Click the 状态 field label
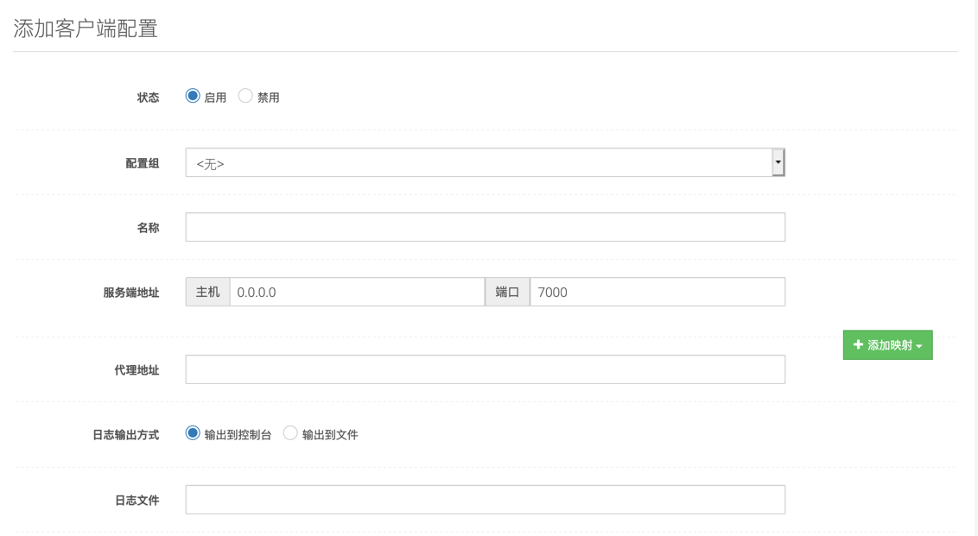This screenshot has height=536, width=978. (148, 98)
